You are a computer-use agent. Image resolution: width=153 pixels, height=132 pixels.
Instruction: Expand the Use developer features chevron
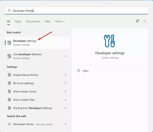65,56
